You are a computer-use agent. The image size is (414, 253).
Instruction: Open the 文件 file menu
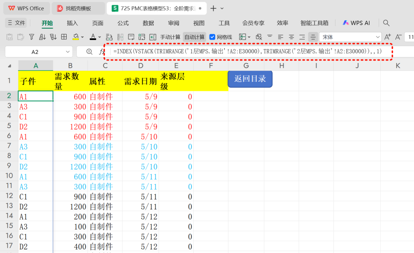16,23
